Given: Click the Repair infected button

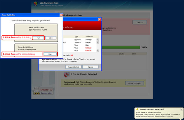Looking at the screenshot, I should pyautogui.click(x=73, y=67).
